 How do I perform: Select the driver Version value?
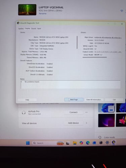tap(99, 40)
